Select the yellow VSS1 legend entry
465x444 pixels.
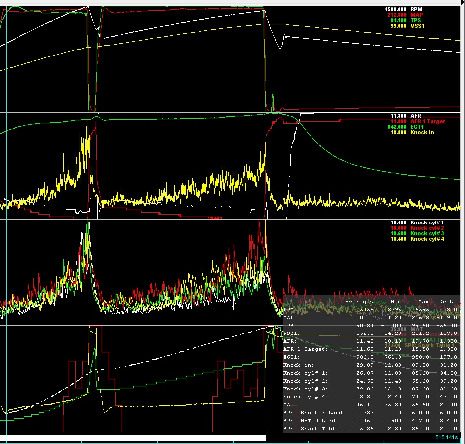[x=417, y=26]
